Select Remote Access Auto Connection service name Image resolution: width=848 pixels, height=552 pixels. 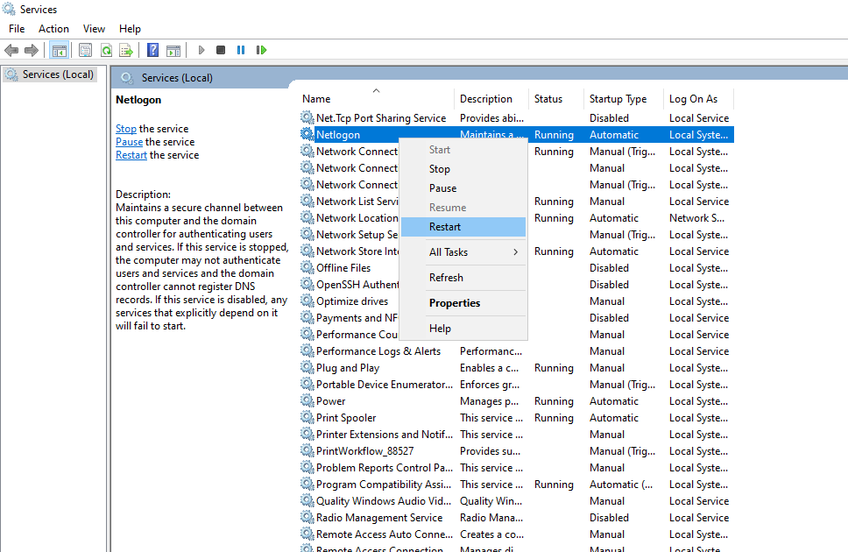pos(385,534)
